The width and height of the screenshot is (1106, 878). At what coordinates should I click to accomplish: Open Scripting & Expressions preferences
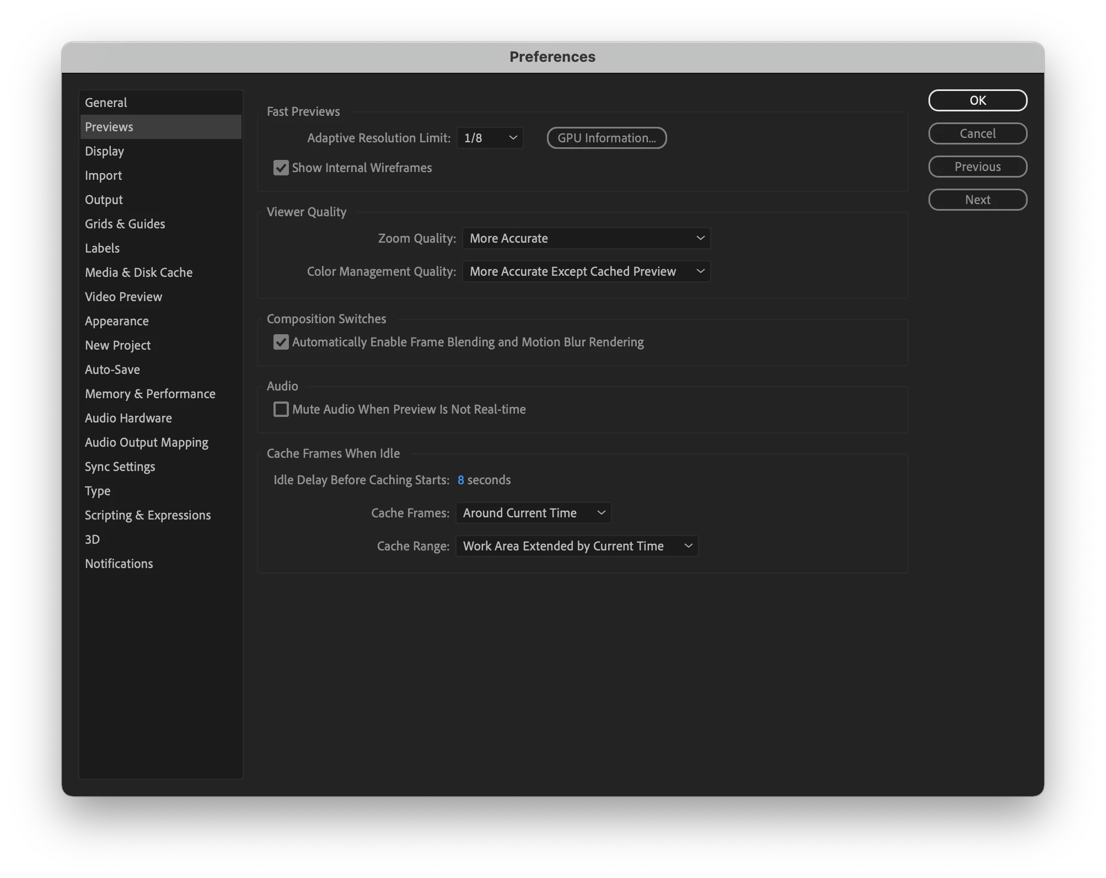pyautogui.click(x=148, y=515)
